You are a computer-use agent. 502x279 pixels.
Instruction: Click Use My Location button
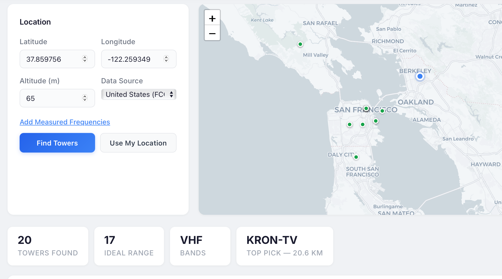click(x=138, y=143)
